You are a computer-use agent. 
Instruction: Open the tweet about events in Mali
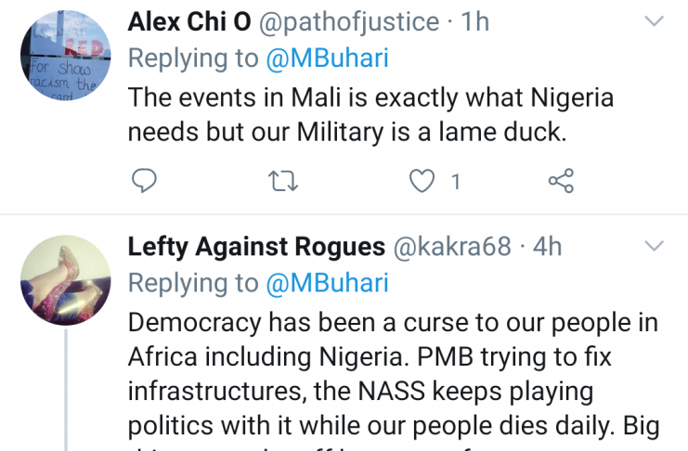[371, 113]
